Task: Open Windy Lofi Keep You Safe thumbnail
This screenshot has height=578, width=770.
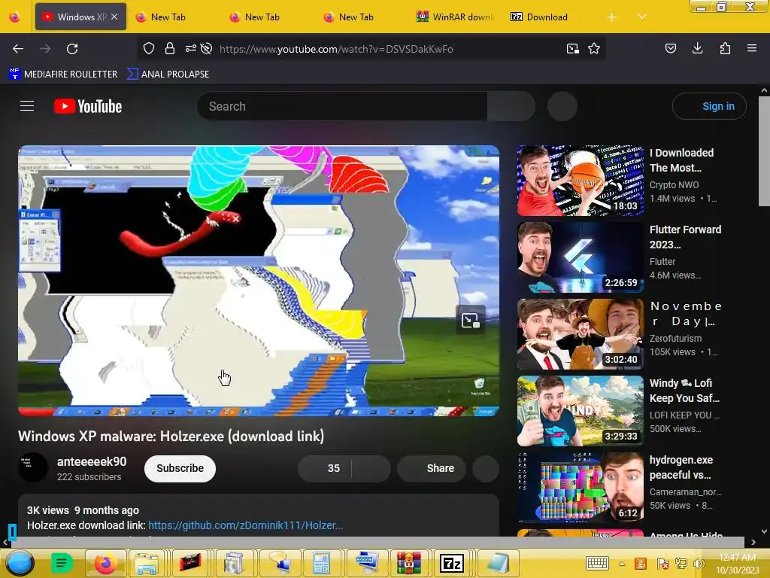Action: [x=581, y=411]
